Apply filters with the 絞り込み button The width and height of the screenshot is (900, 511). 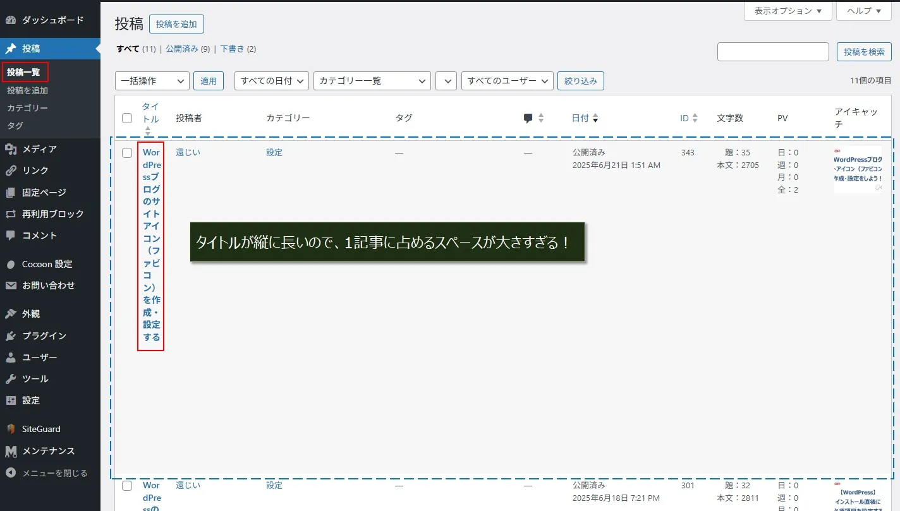(580, 81)
